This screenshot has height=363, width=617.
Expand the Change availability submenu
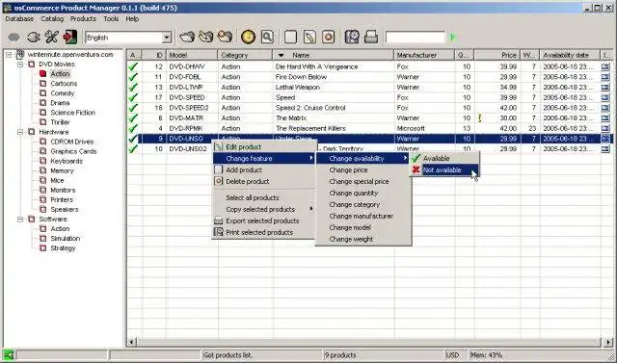tap(363, 158)
